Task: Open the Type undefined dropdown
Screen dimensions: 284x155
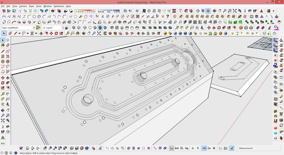Action: (34, 28)
